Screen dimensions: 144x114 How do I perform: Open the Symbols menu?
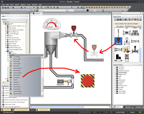point(23,5)
